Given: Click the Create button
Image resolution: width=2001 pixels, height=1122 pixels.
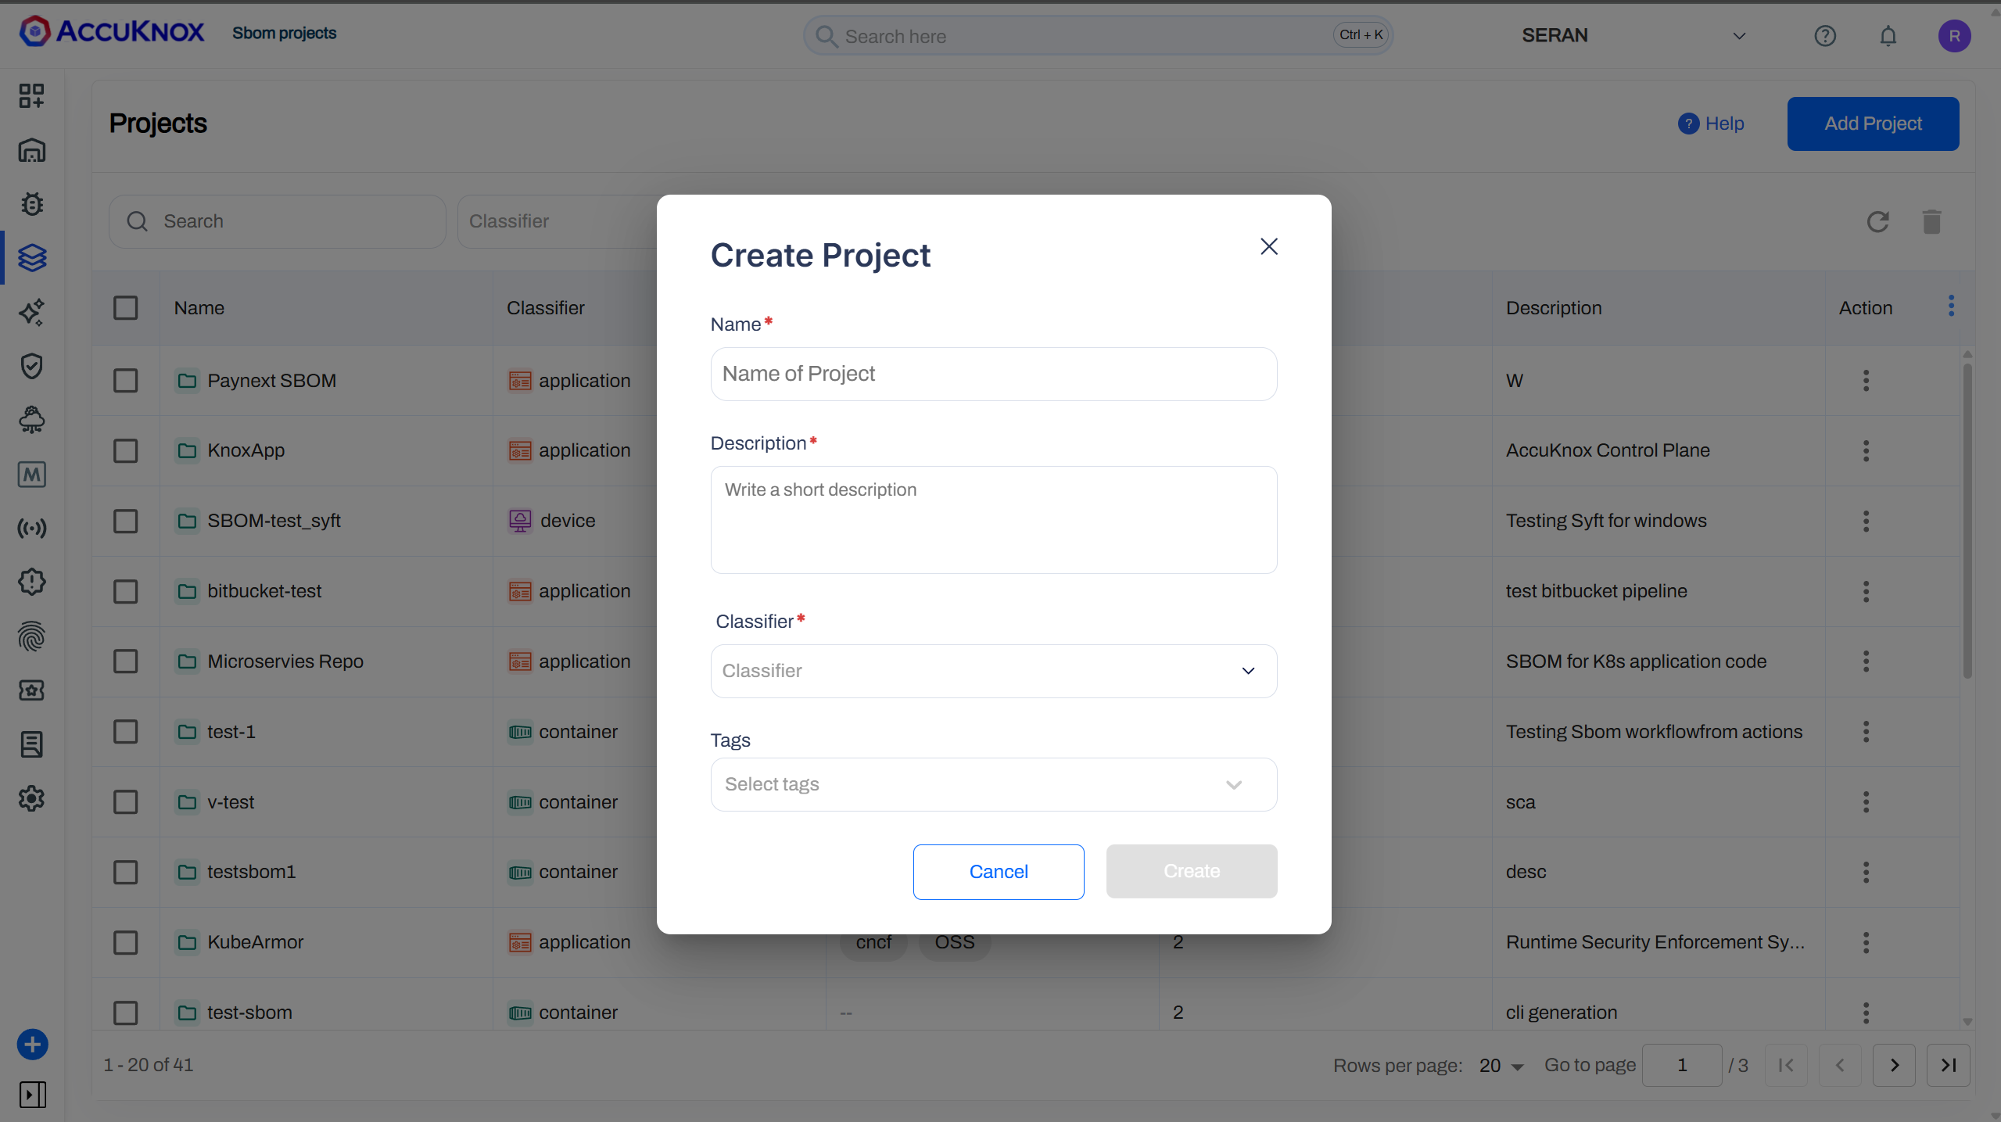Looking at the screenshot, I should (x=1191, y=871).
